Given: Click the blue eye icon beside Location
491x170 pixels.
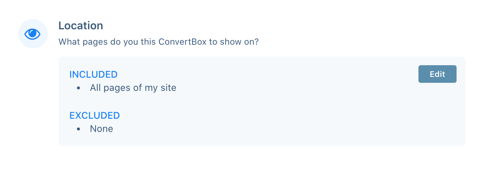Looking at the screenshot, I should pyautogui.click(x=33, y=34).
